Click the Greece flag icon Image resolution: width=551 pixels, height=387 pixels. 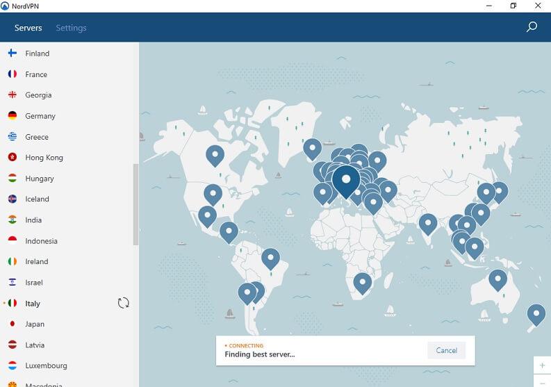click(x=13, y=136)
